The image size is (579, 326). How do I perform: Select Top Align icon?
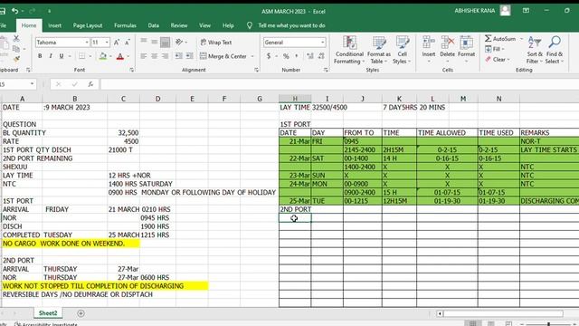pyautogui.click(x=144, y=42)
